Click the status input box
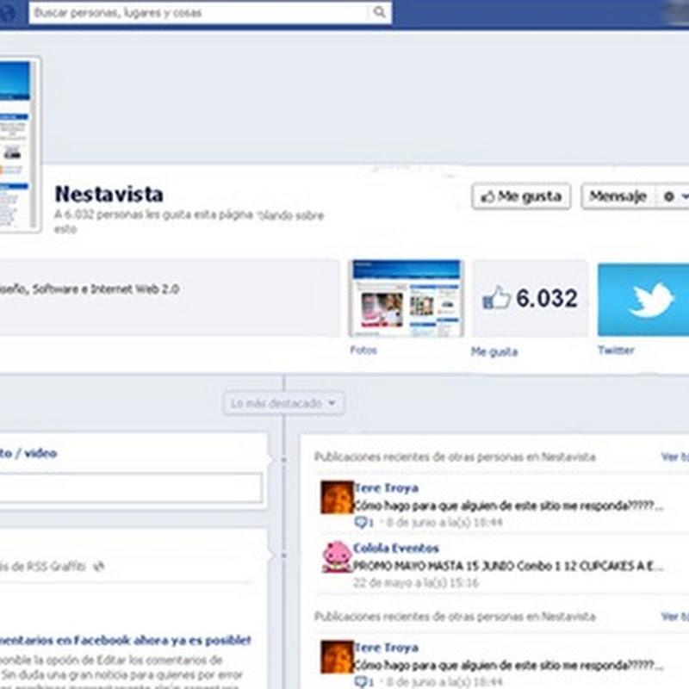 (131, 487)
